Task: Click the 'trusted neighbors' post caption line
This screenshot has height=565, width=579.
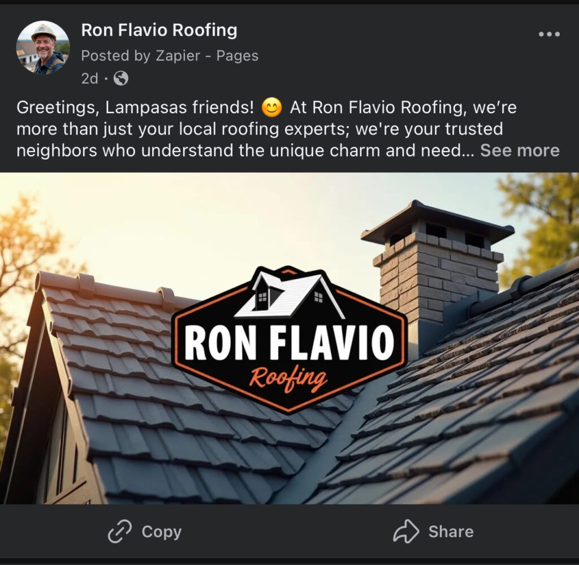Action: click(245, 150)
